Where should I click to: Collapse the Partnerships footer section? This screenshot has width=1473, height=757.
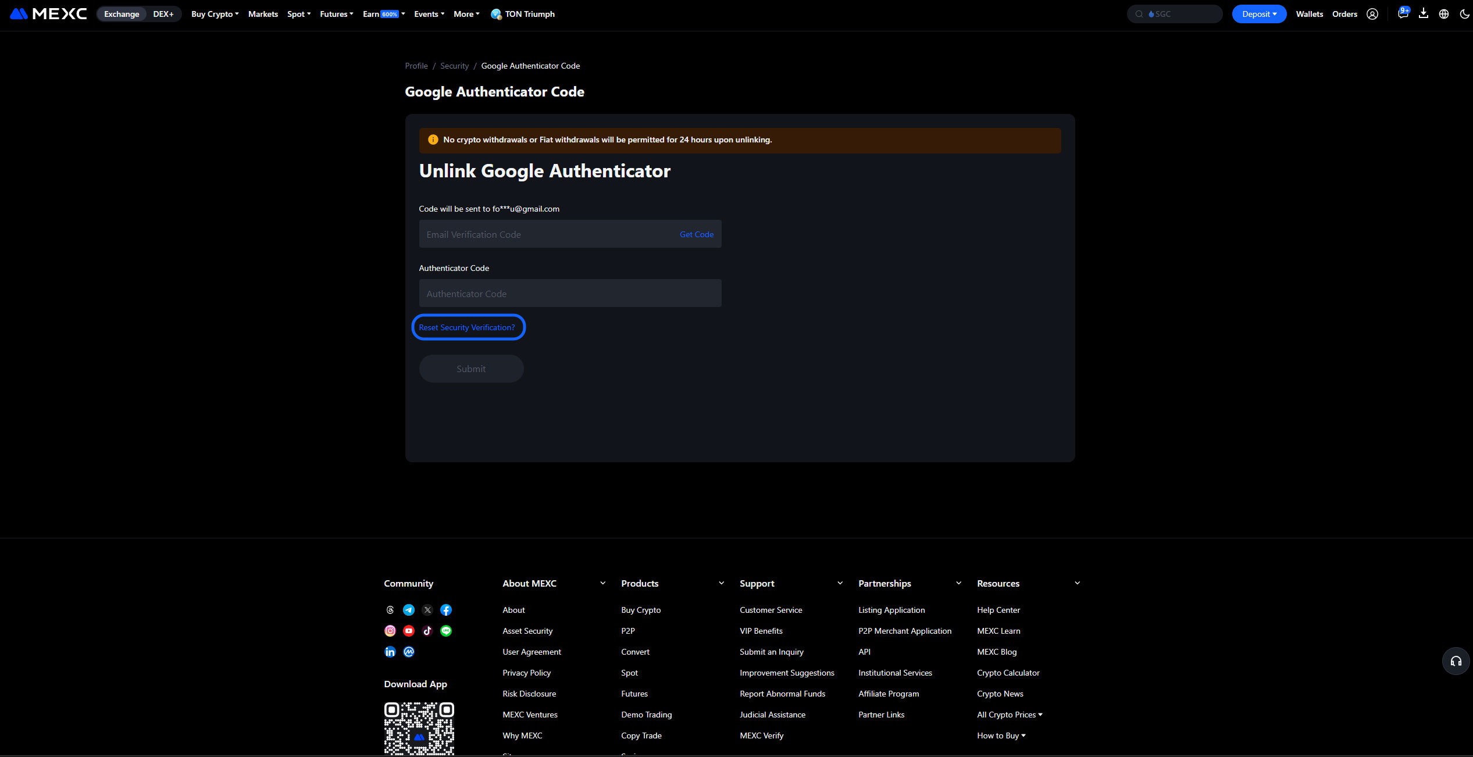pyautogui.click(x=959, y=583)
